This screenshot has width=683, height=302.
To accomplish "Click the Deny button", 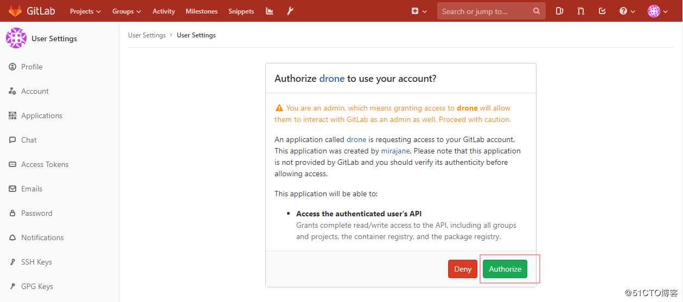I will pyautogui.click(x=463, y=269).
